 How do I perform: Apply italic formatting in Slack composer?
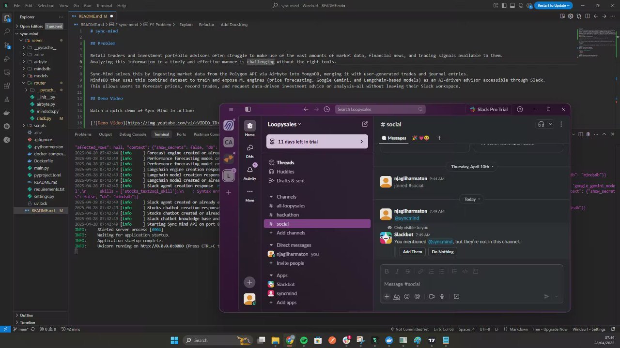pos(397,272)
